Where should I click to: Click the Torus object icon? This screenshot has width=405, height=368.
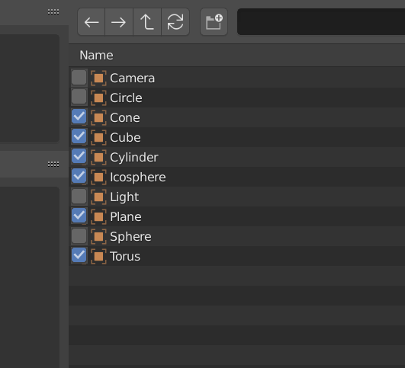tap(98, 257)
